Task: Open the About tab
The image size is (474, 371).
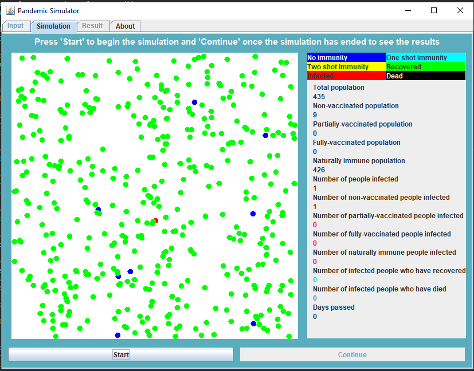Action: pos(125,26)
